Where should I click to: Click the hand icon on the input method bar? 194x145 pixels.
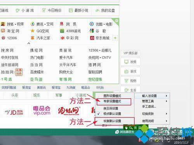pos(126,128)
